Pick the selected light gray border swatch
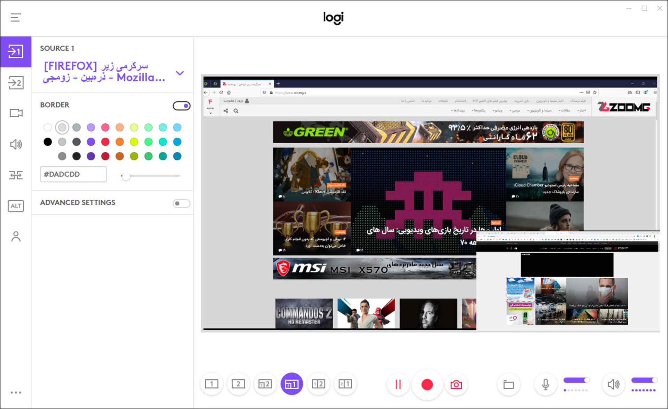The image size is (668, 409). click(x=62, y=127)
